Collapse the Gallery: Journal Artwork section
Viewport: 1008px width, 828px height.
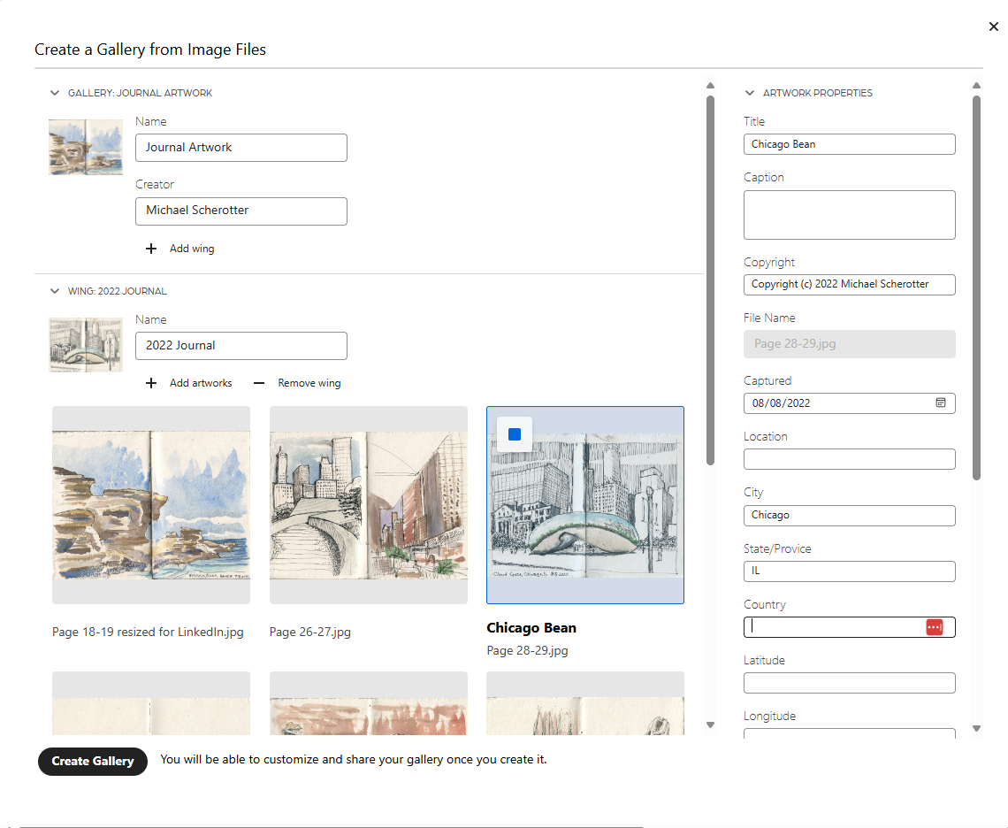point(55,93)
